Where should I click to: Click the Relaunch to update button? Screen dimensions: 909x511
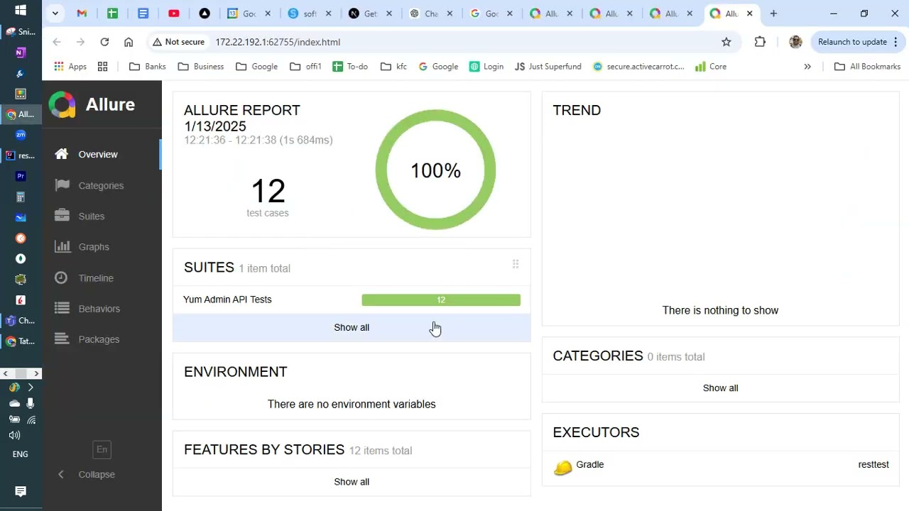(x=852, y=42)
